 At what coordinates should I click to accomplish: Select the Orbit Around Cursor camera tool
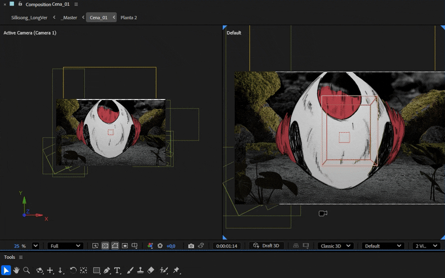[x=39, y=270]
